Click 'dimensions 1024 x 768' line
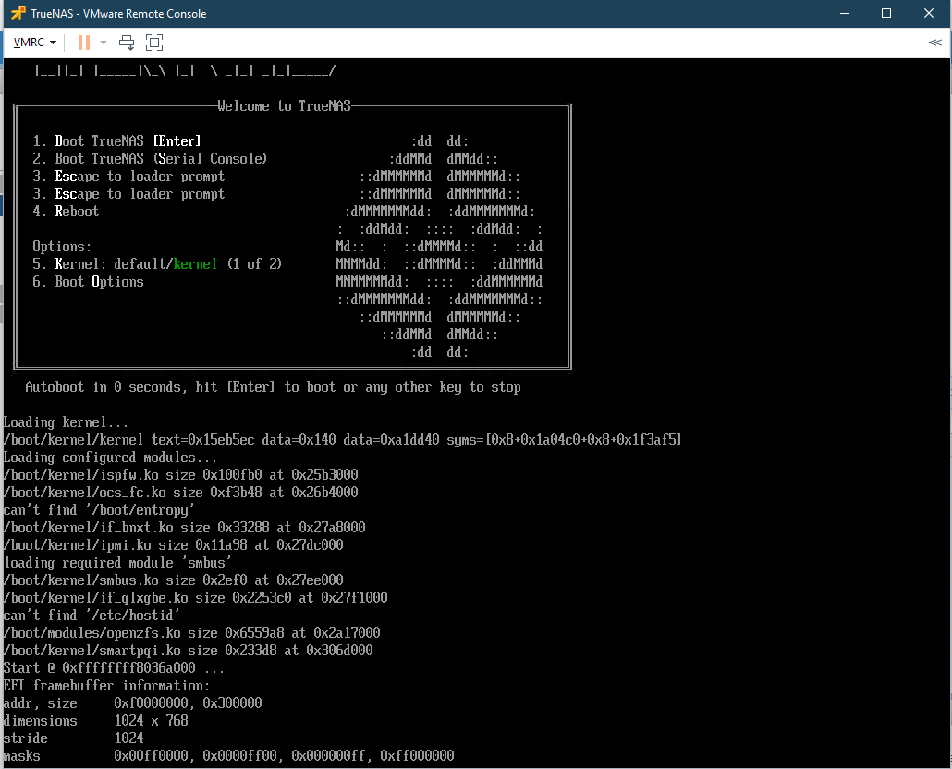952x769 pixels. (95, 722)
